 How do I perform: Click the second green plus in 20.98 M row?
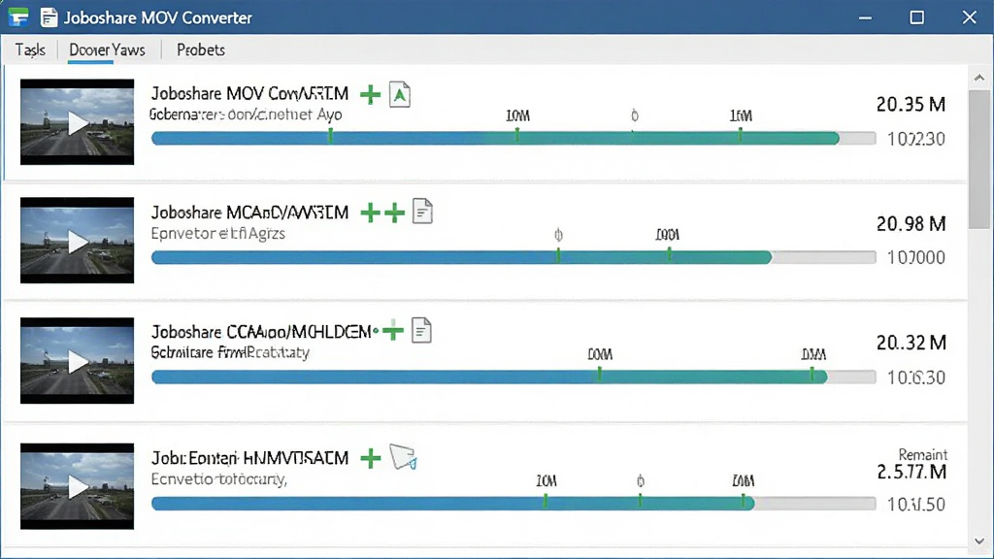pos(394,213)
